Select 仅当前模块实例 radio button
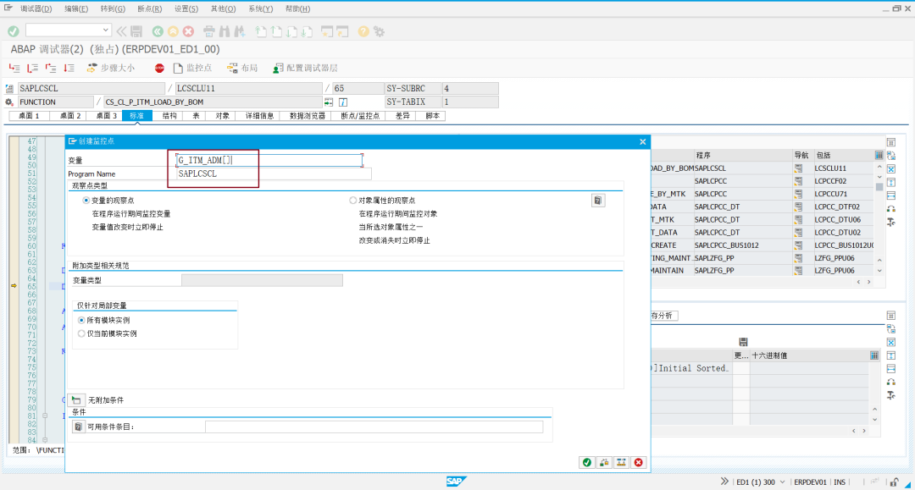This screenshot has width=915, height=490. [x=81, y=333]
